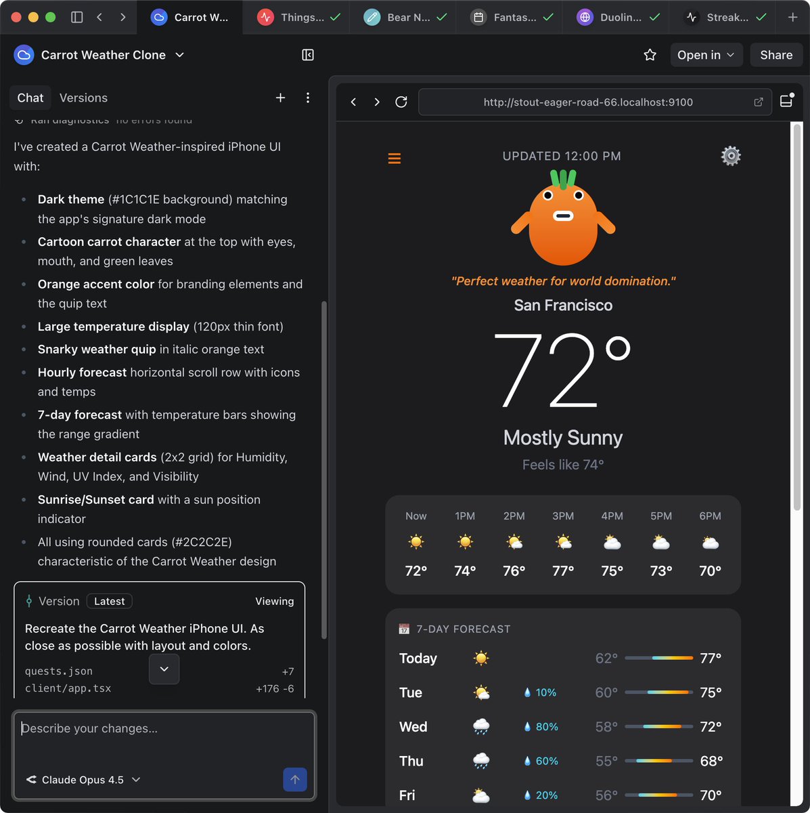Click the Today sun icon in forecast
The height and width of the screenshot is (813, 810).
coord(481,658)
